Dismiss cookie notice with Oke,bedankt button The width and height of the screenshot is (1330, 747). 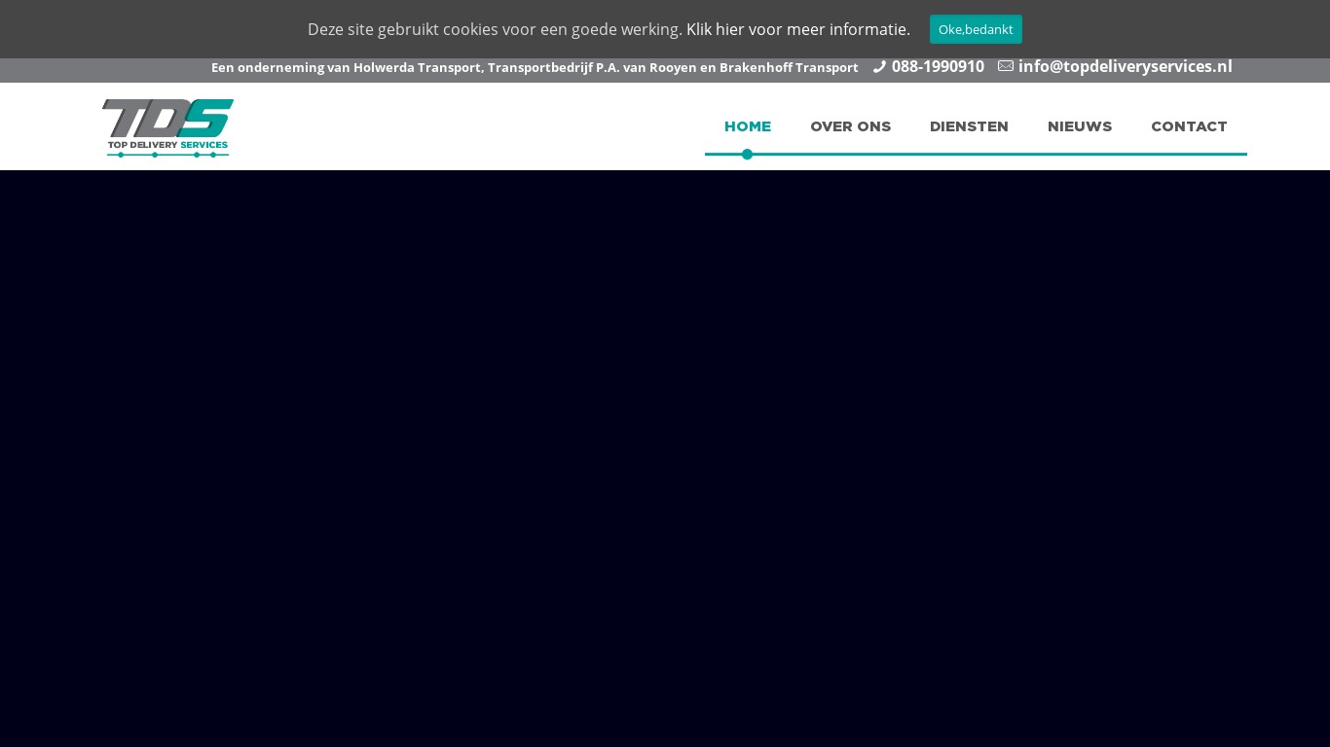point(975,29)
